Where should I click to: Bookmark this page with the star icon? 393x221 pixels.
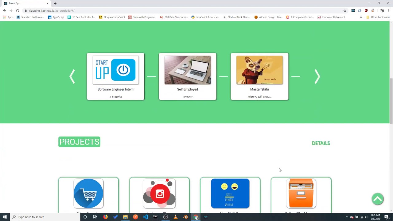coord(345,10)
